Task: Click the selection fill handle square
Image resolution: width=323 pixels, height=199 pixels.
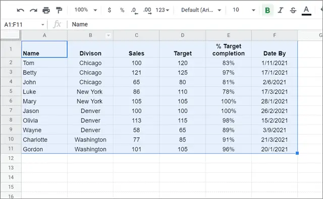Action: pos(297,153)
